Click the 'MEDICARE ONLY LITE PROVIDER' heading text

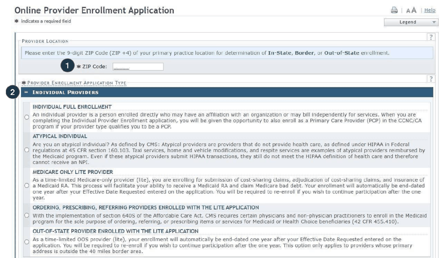(73, 172)
